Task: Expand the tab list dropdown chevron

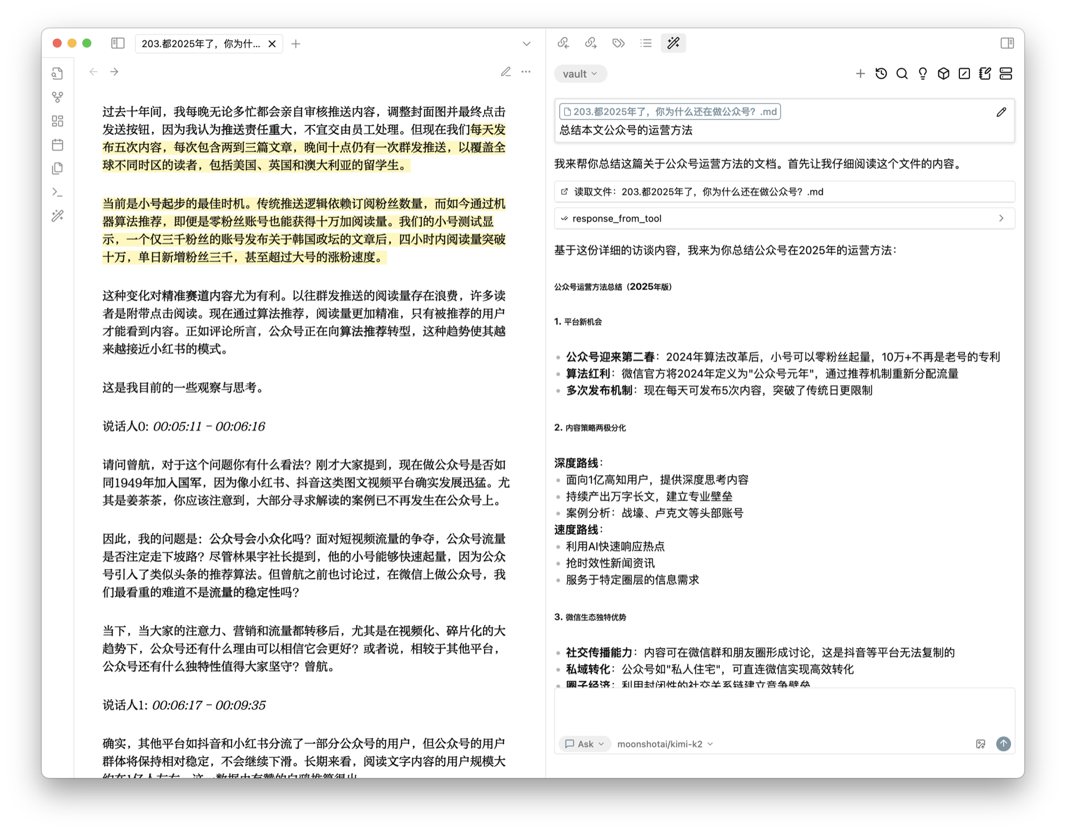Action: pos(526,44)
